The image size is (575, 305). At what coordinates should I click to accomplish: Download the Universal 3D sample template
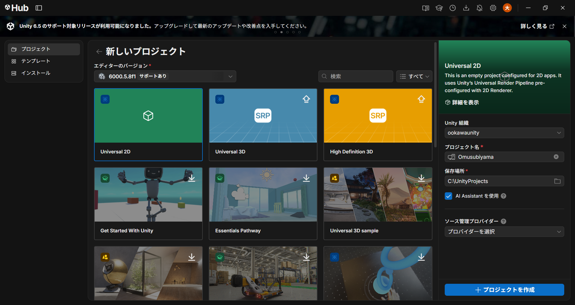(421, 178)
